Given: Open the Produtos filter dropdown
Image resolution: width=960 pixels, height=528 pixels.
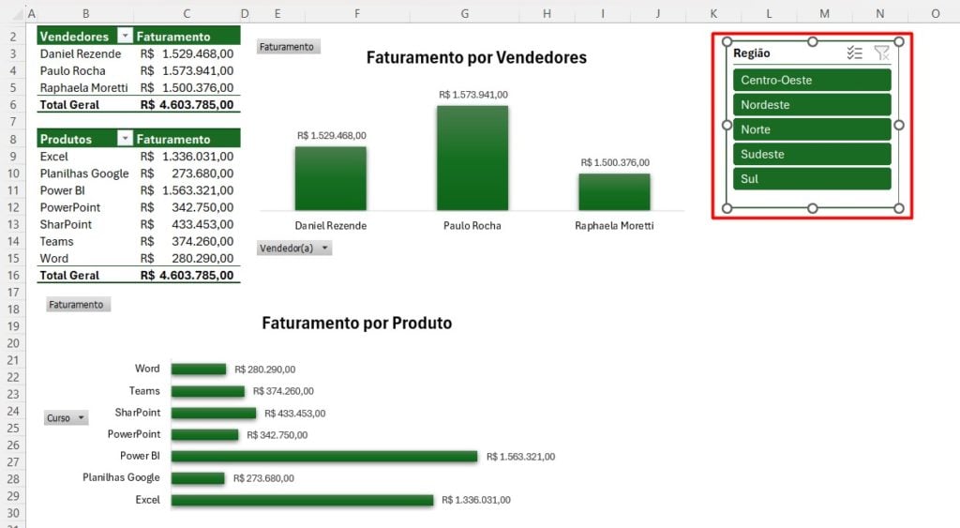Looking at the screenshot, I should 125,139.
